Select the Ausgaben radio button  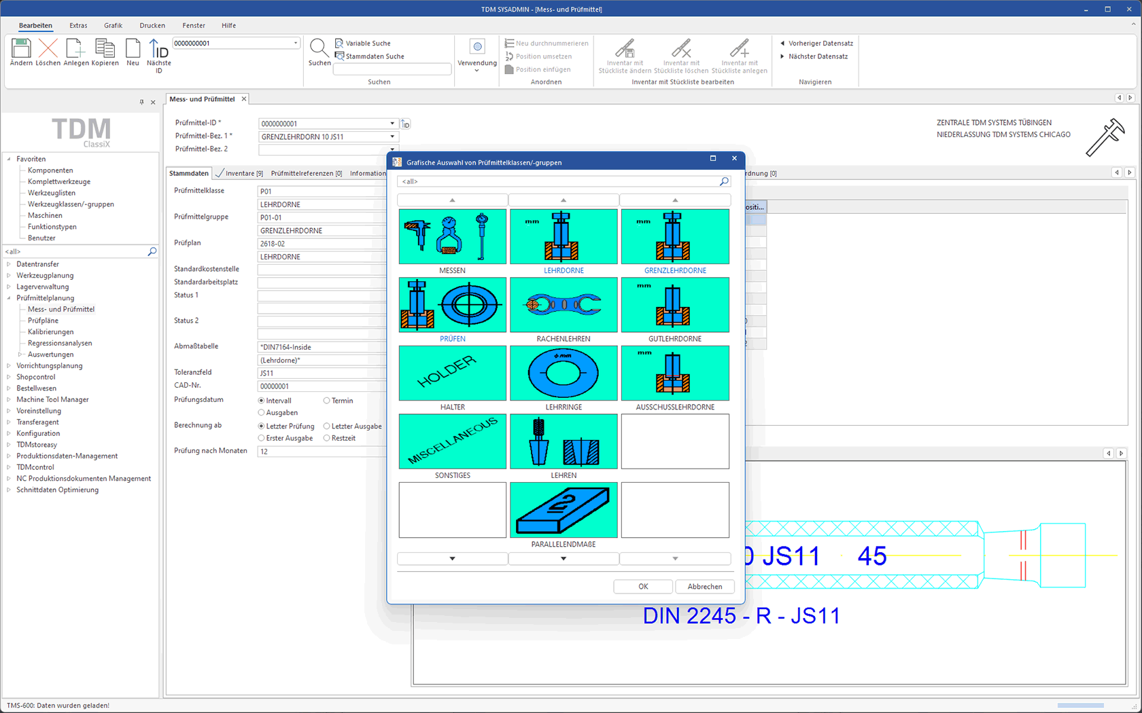pyautogui.click(x=261, y=413)
